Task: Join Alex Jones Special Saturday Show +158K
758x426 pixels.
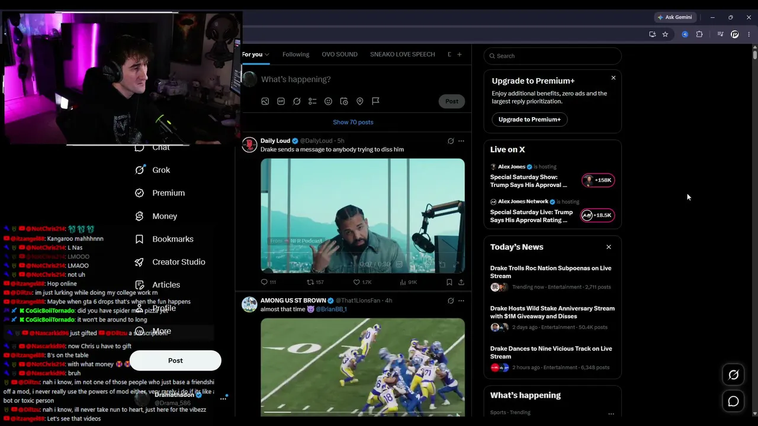Action: pos(598,180)
